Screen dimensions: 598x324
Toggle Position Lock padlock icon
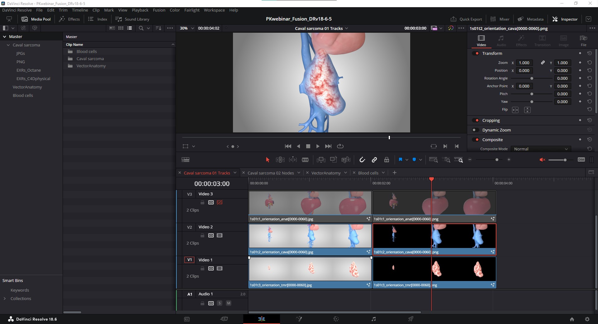tap(387, 160)
